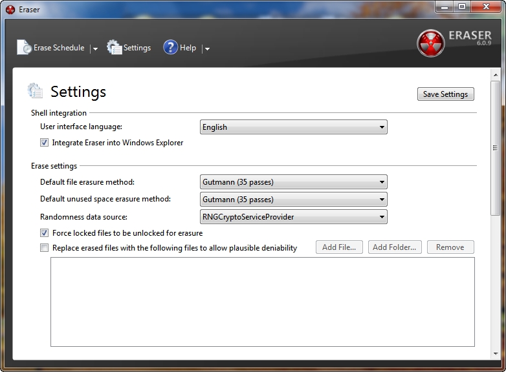Open User interface language dropdown
This screenshot has width=506, height=372.
coord(294,127)
